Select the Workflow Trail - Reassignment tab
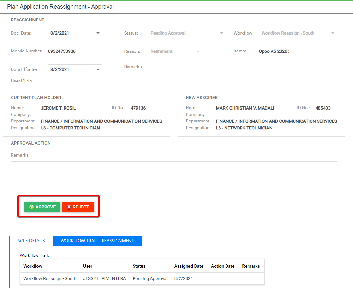Image resolution: width=353 pixels, height=290 pixels. coord(97,241)
